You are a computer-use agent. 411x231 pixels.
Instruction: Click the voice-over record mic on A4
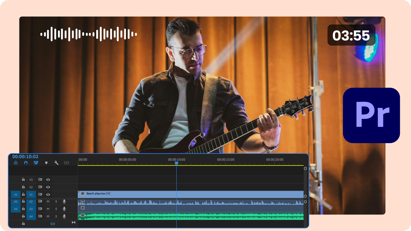64,216
